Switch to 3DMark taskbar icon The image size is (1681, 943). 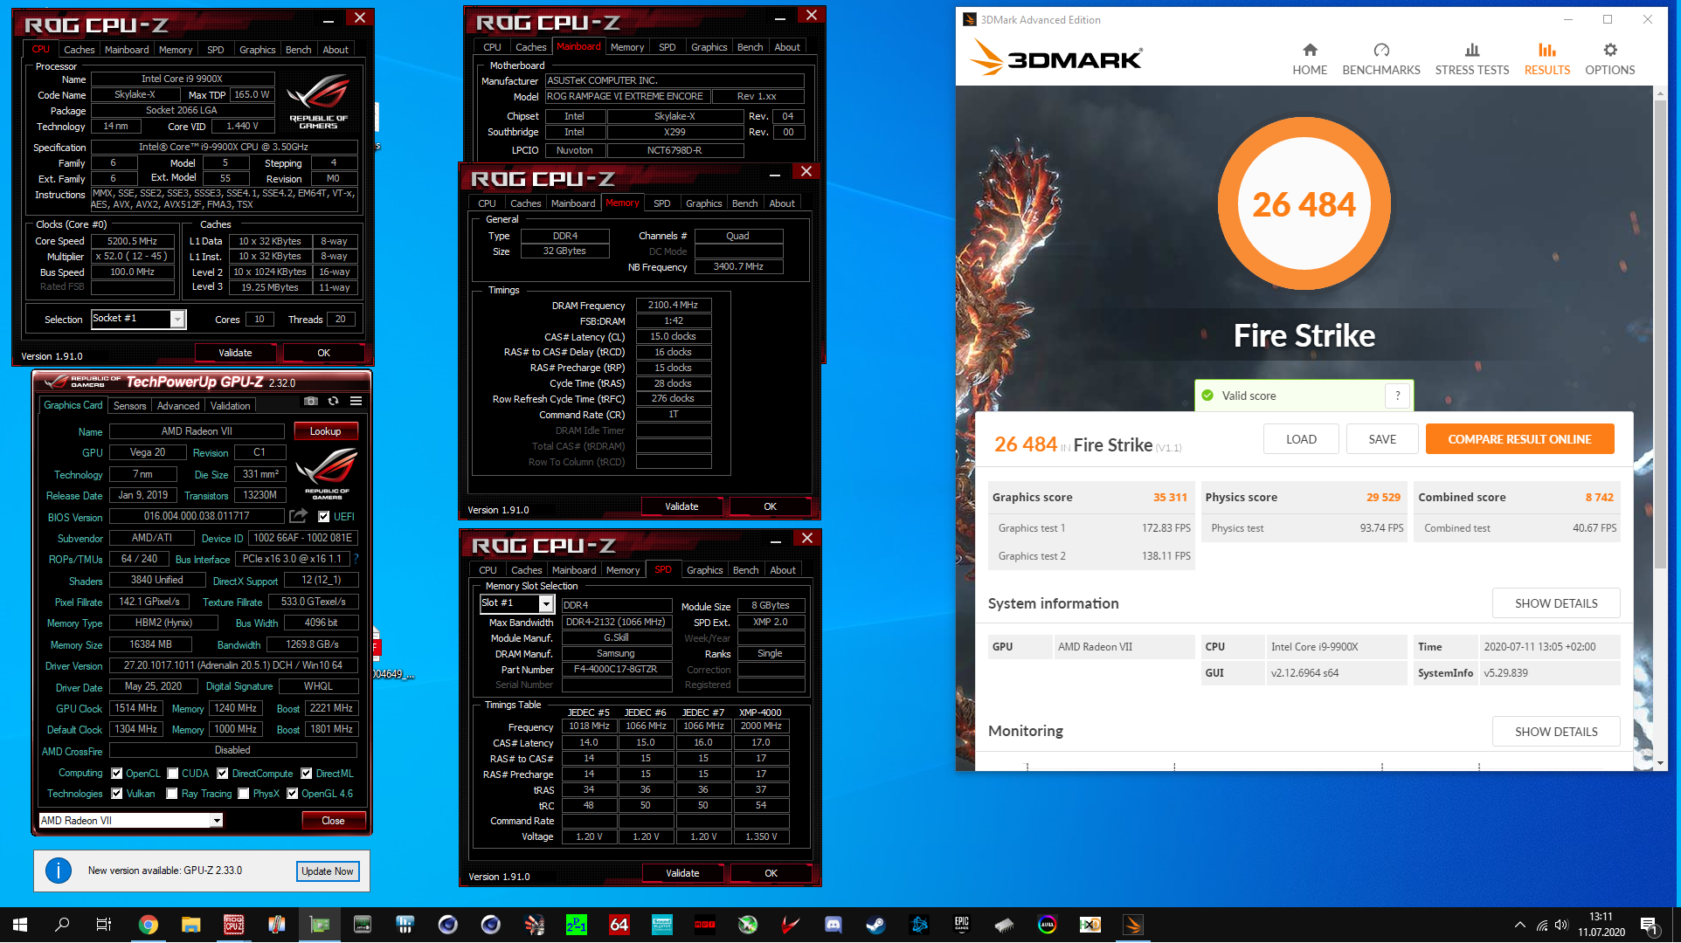pos(1132,925)
